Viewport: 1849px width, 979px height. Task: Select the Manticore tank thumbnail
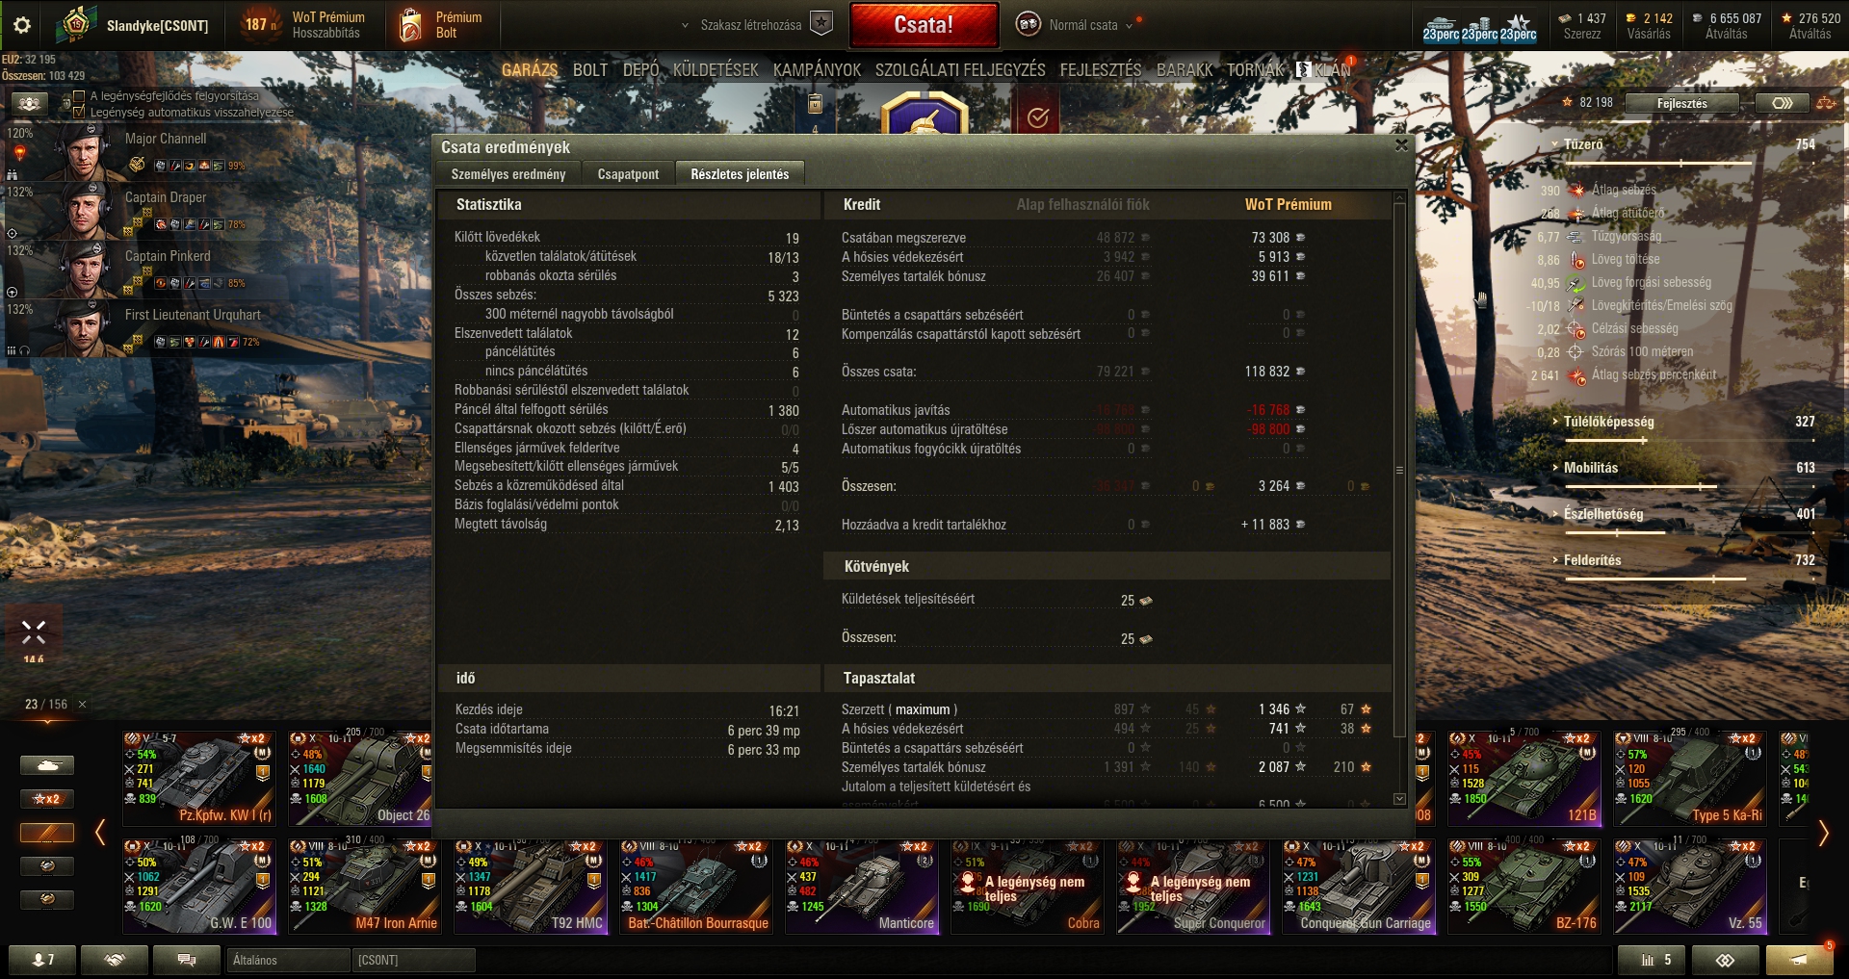(862, 886)
